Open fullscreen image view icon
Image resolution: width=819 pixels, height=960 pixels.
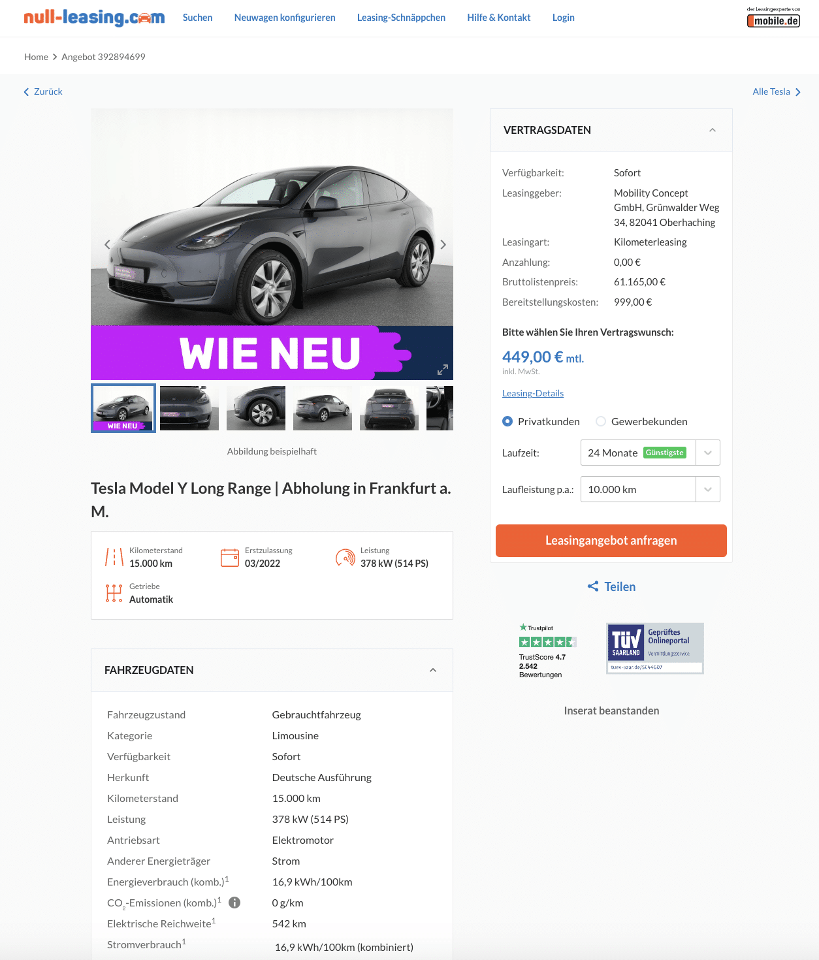point(443,370)
